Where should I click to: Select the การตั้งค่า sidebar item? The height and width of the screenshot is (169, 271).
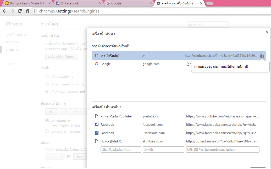coord(12,50)
